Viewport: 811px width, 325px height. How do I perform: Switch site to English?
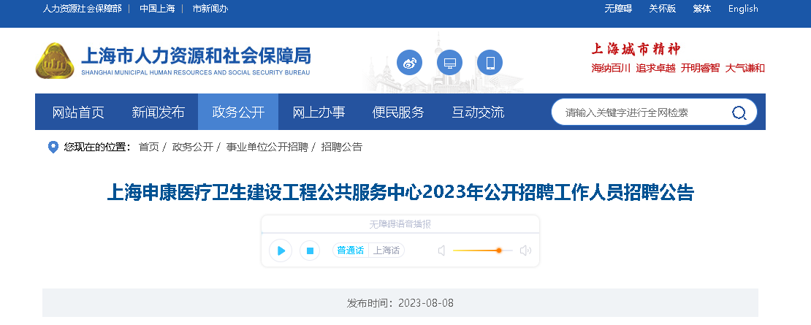[743, 9]
